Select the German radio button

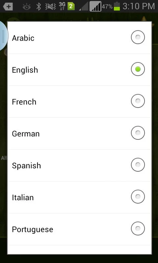[138, 133]
